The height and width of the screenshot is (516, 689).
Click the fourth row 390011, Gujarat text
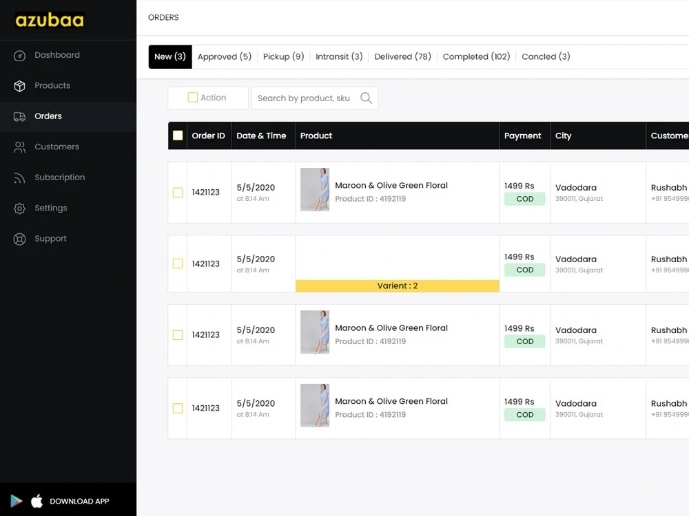[579, 415]
